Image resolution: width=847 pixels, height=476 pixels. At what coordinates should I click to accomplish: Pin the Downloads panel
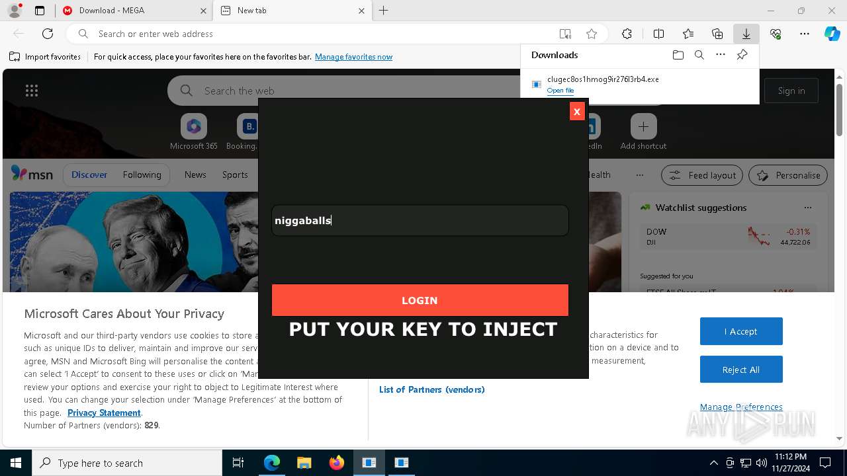coord(742,55)
